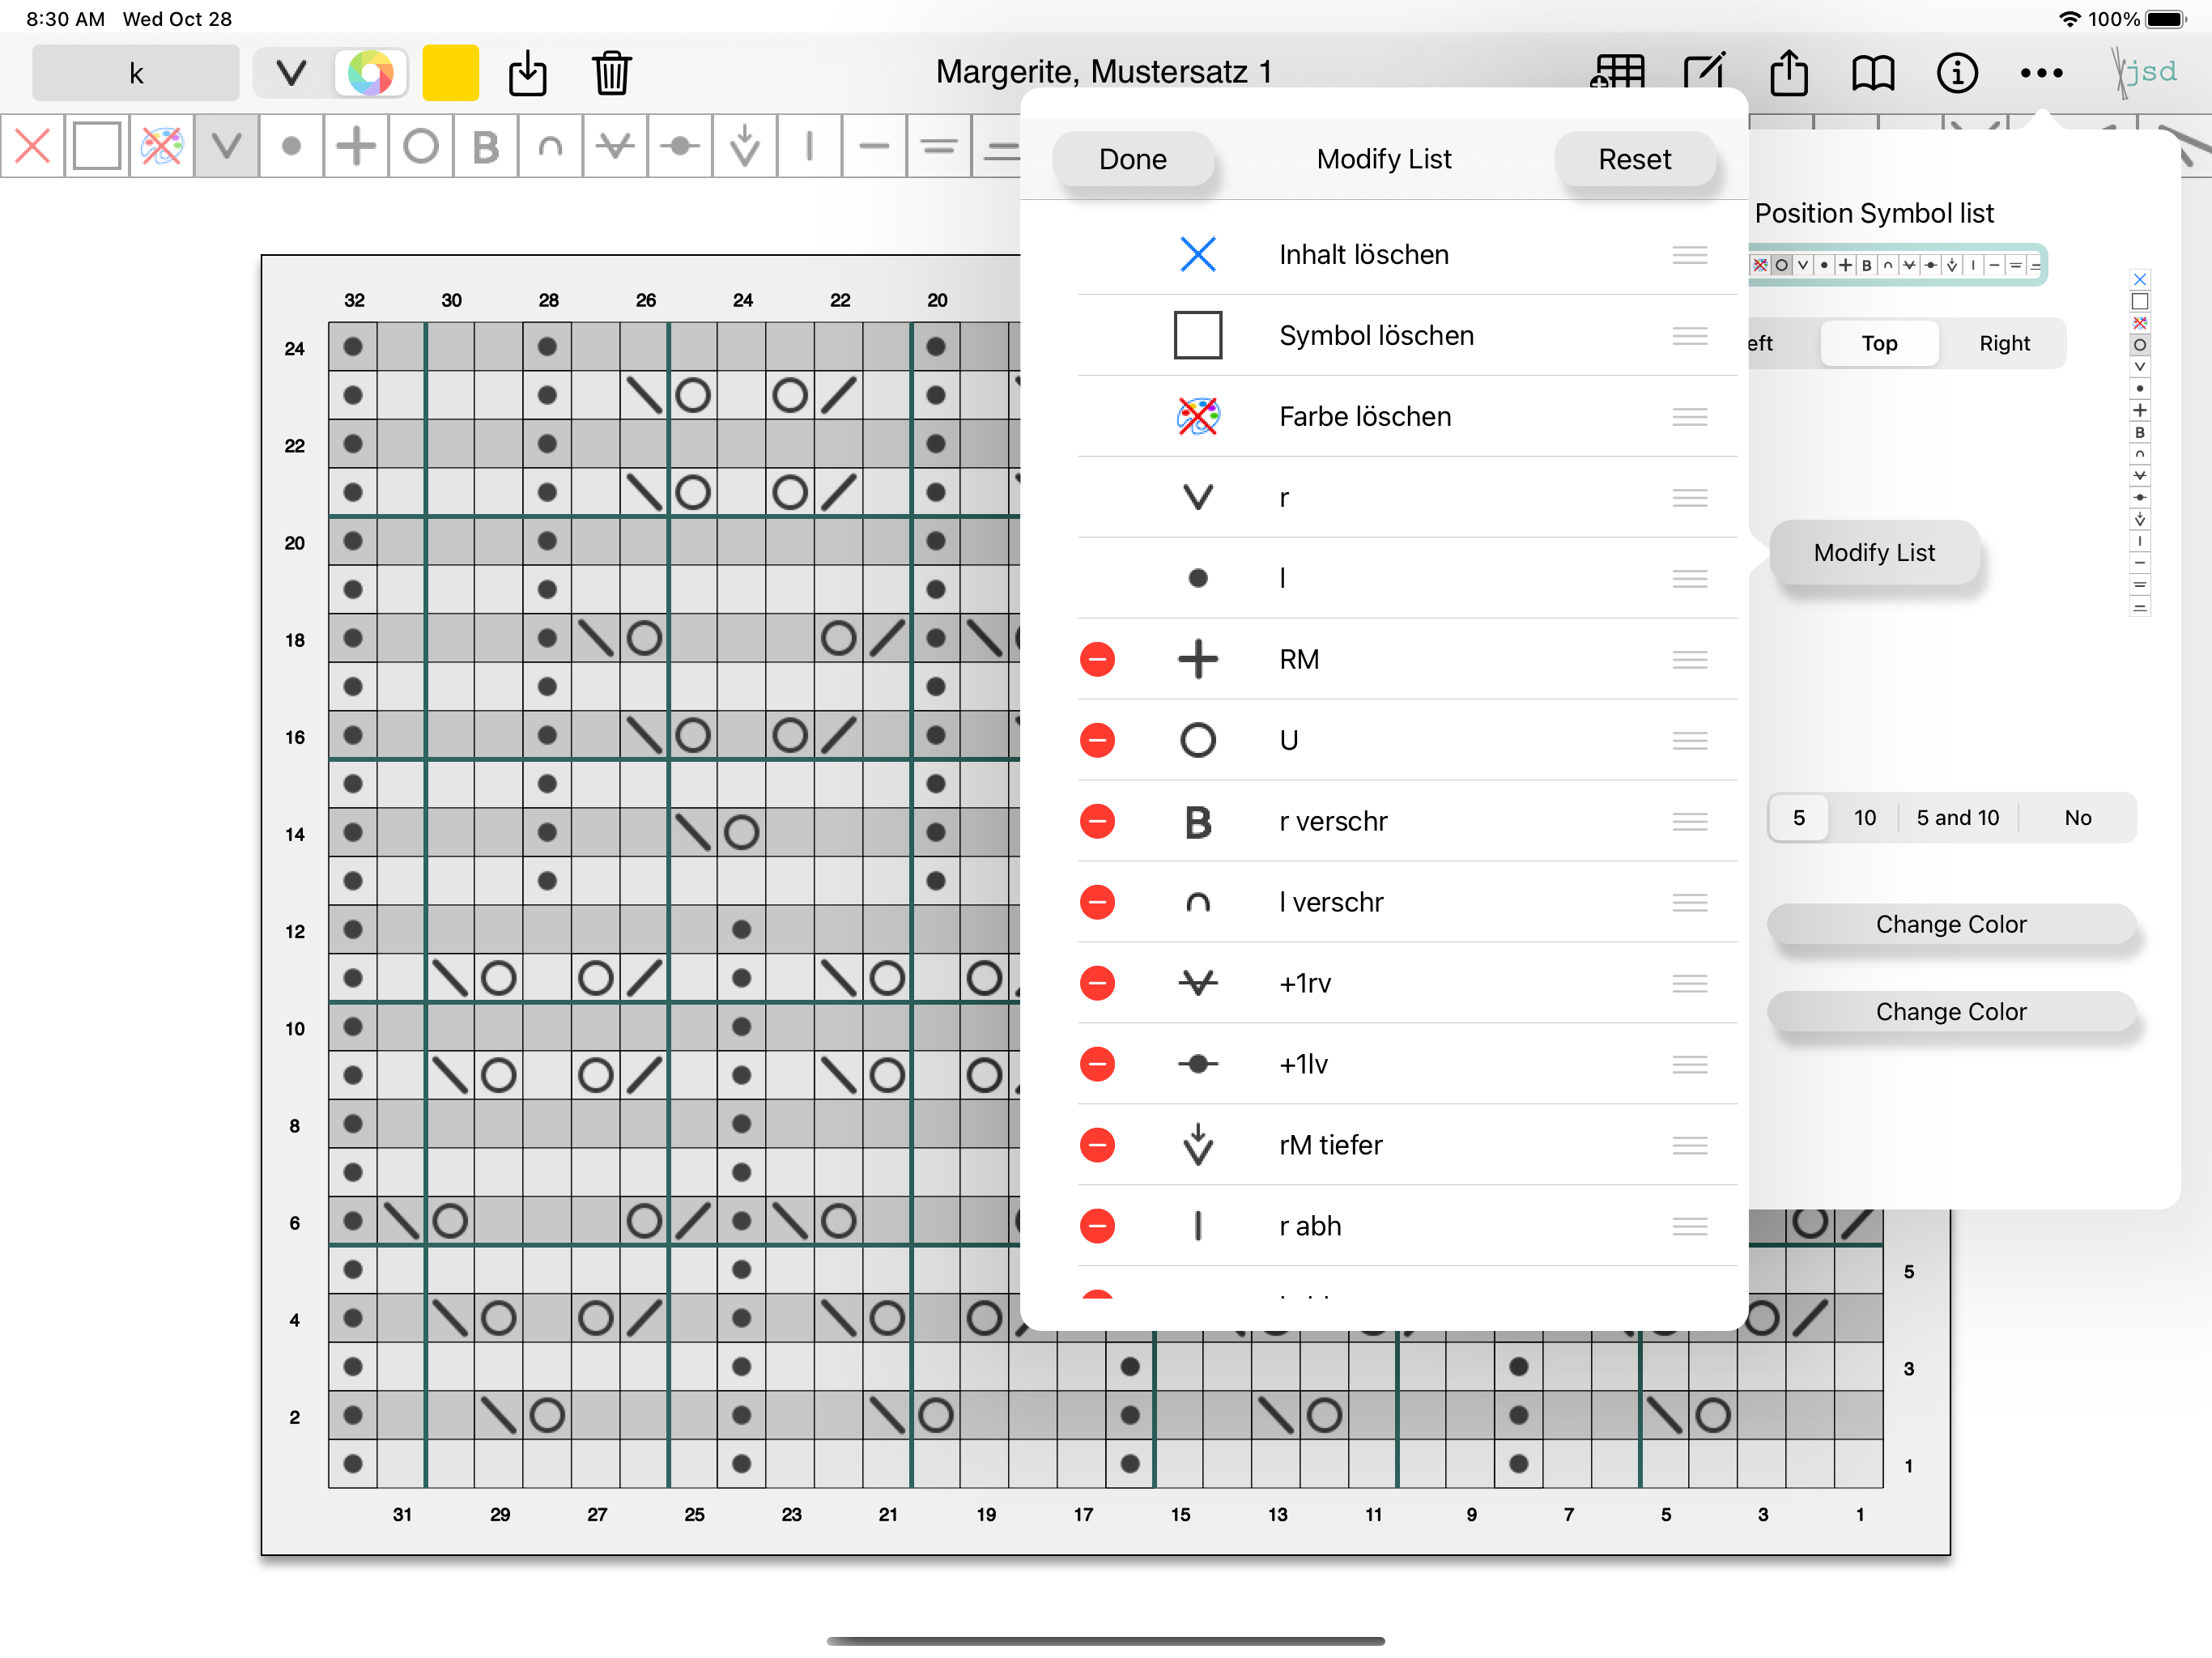
Task: Tap the jsd logo icon
Action: tap(2145, 72)
